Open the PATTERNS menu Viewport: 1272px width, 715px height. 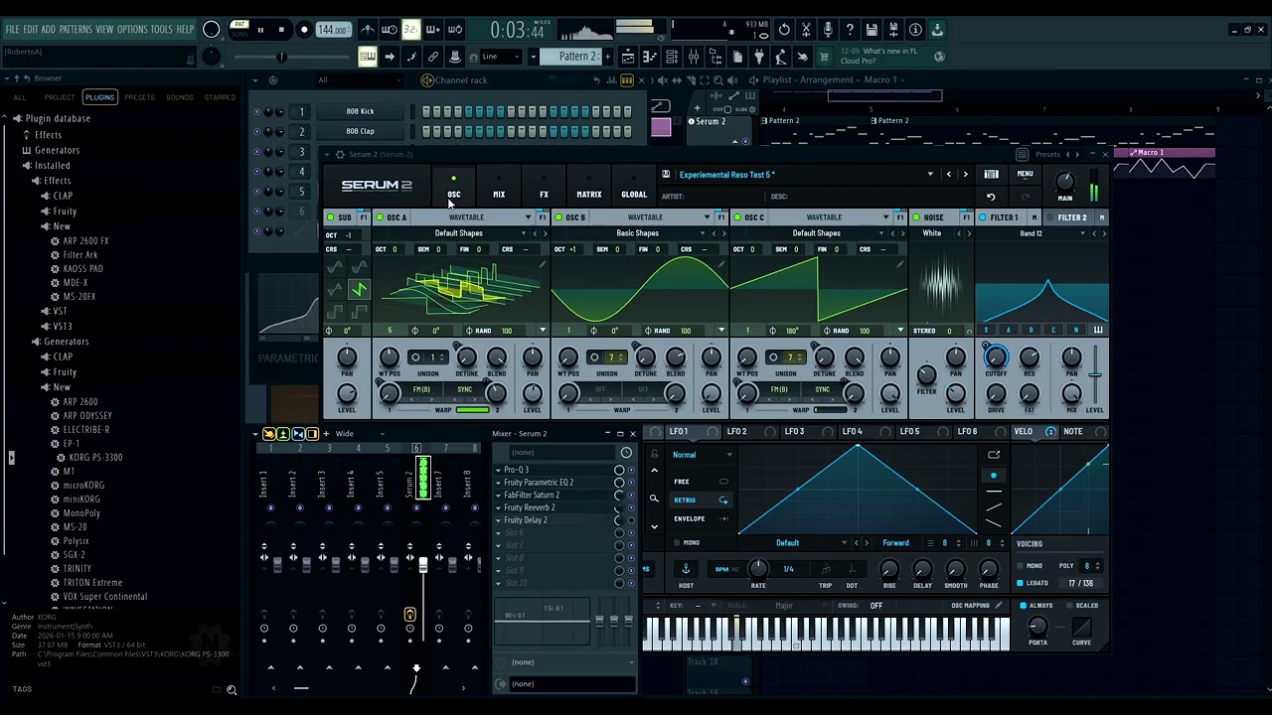coord(76,30)
